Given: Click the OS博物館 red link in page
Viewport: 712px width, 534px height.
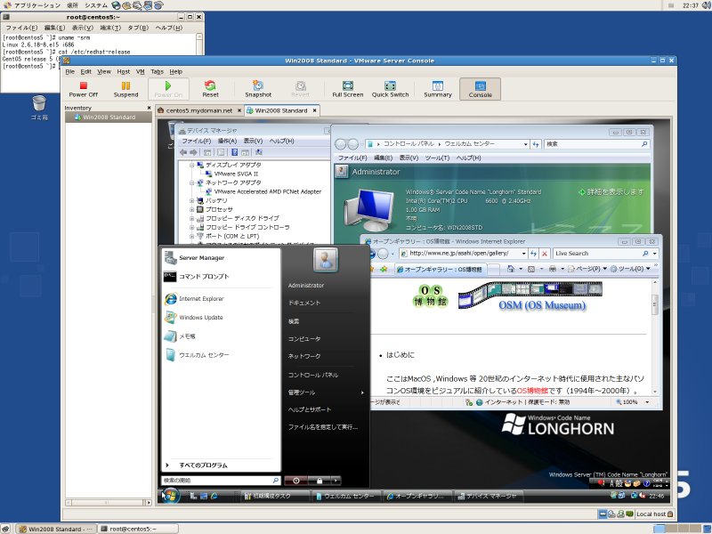Looking at the screenshot, I should point(532,391).
